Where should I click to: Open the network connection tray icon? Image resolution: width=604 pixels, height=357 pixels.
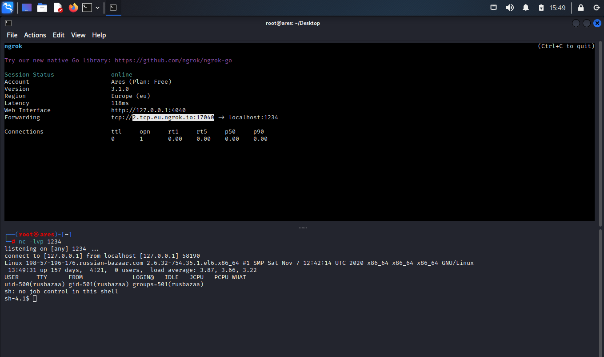pyautogui.click(x=494, y=8)
